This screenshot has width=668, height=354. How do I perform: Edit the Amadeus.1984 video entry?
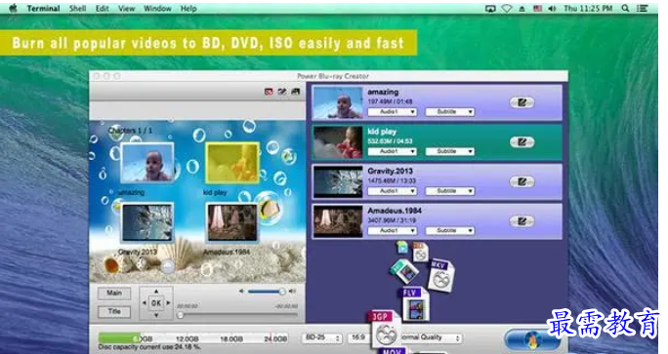tap(522, 220)
